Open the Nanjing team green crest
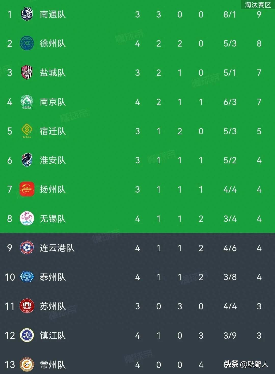 [27, 102]
